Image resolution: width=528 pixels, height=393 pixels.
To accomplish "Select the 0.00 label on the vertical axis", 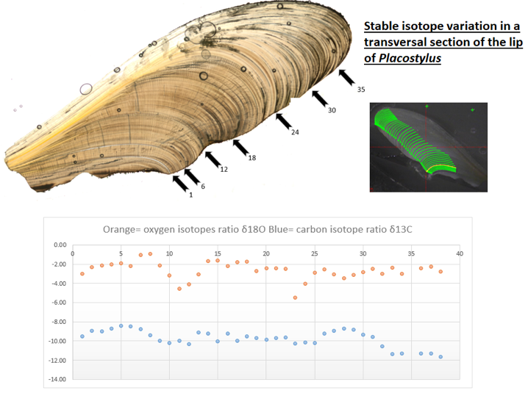I will tap(60, 245).
